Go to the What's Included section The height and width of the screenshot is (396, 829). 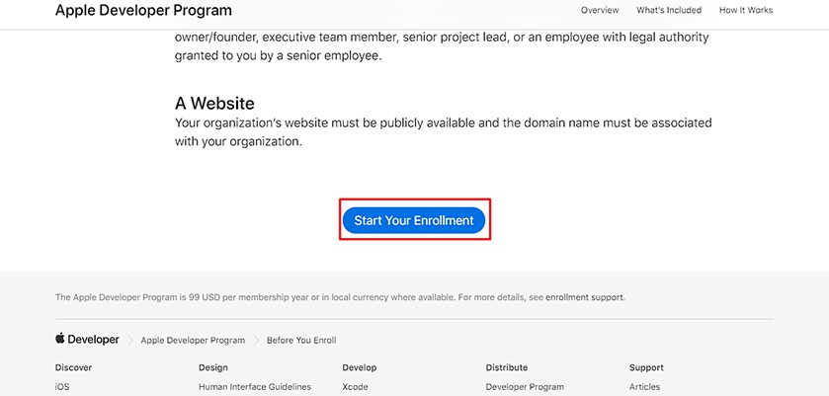669,10
